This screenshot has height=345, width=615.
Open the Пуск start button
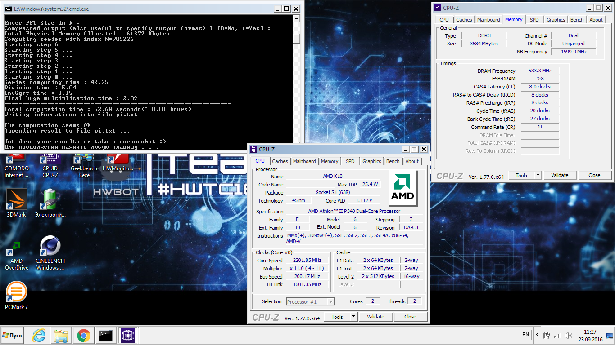tap(13, 335)
